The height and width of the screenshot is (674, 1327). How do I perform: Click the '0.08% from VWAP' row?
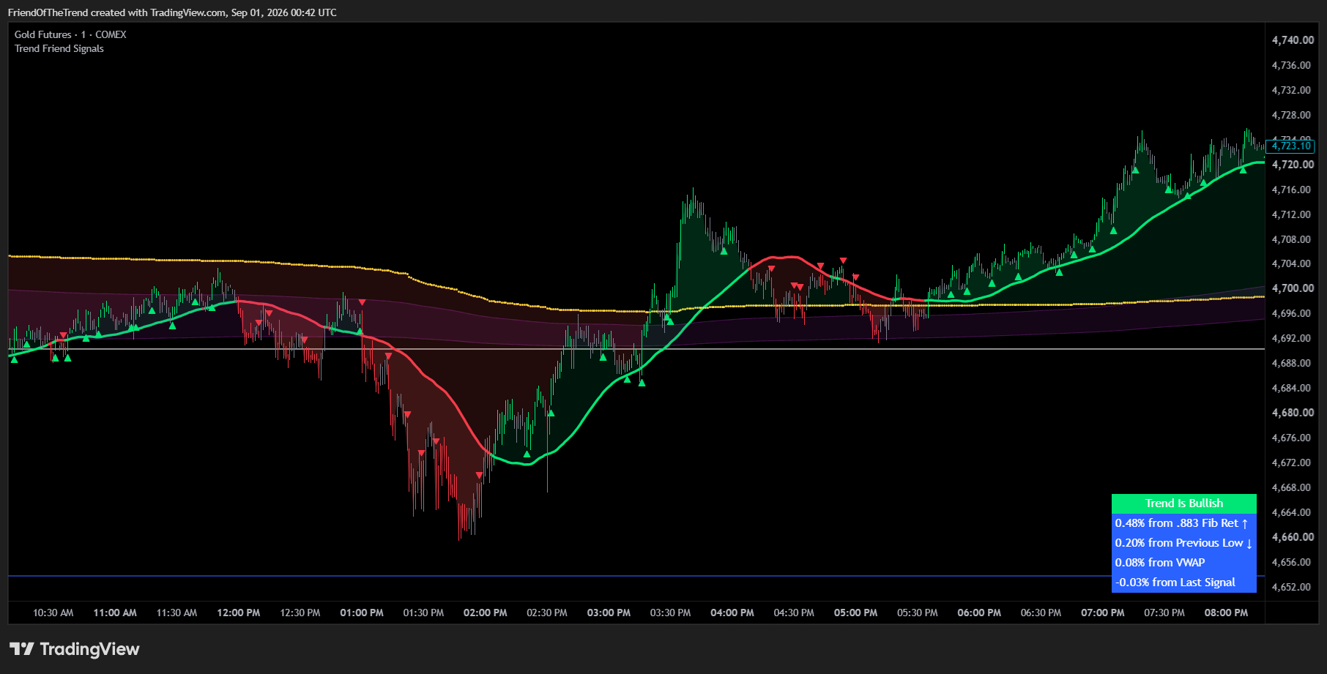[x=1183, y=563]
